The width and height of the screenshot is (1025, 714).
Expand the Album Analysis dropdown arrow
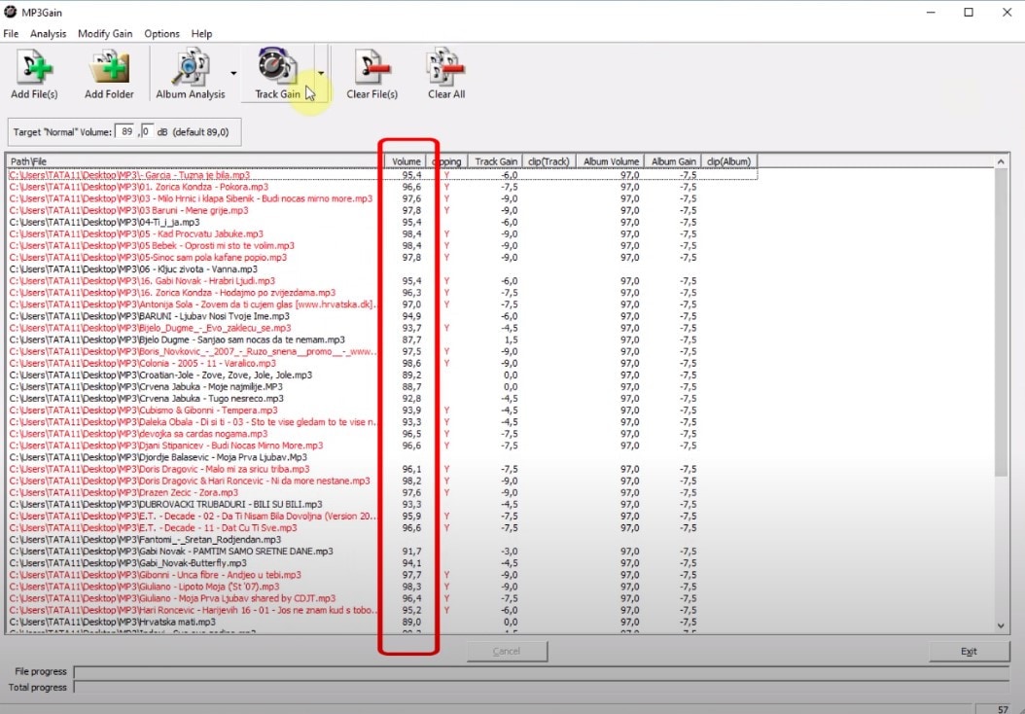pos(233,73)
